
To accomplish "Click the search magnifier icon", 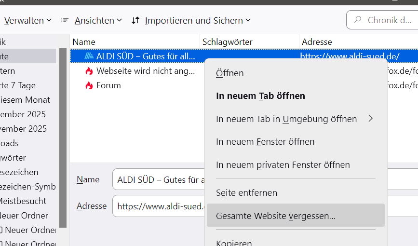I will 358,20.
